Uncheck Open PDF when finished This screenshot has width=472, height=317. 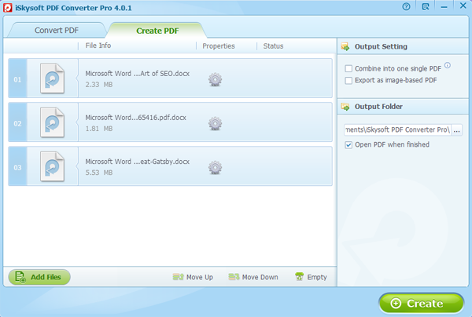pyautogui.click(x=348, y=145)
